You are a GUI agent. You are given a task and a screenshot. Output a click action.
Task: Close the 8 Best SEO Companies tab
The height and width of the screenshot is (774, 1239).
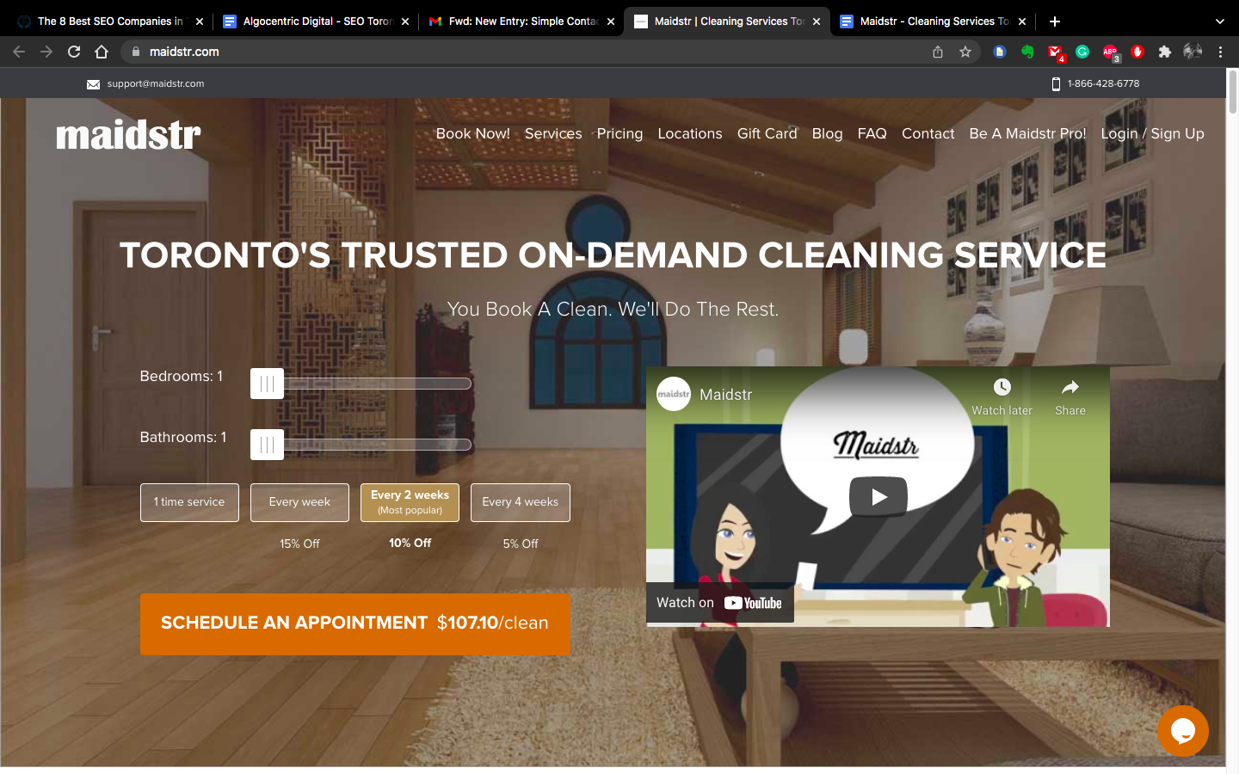pyautogui.click(x=200, y=21)
